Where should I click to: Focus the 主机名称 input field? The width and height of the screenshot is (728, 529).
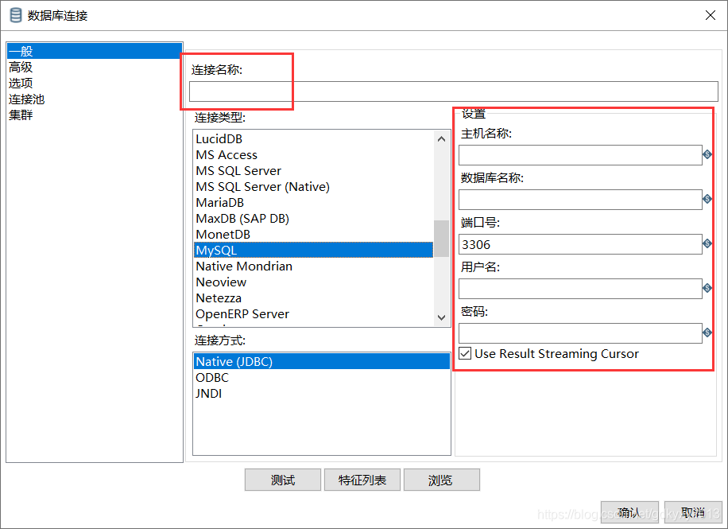coord(580,155)
